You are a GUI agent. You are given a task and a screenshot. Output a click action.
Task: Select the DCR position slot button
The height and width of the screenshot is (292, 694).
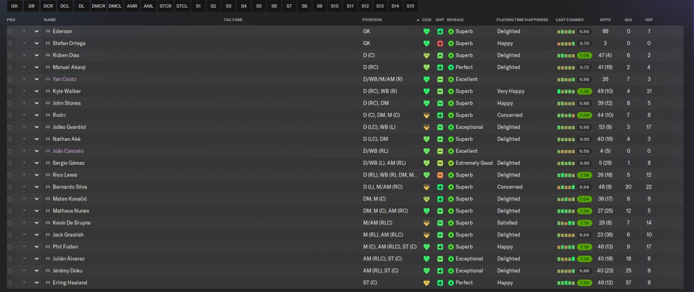pos(48,6)
